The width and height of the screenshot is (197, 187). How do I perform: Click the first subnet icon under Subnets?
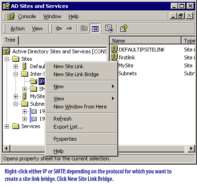coord(33,111)
